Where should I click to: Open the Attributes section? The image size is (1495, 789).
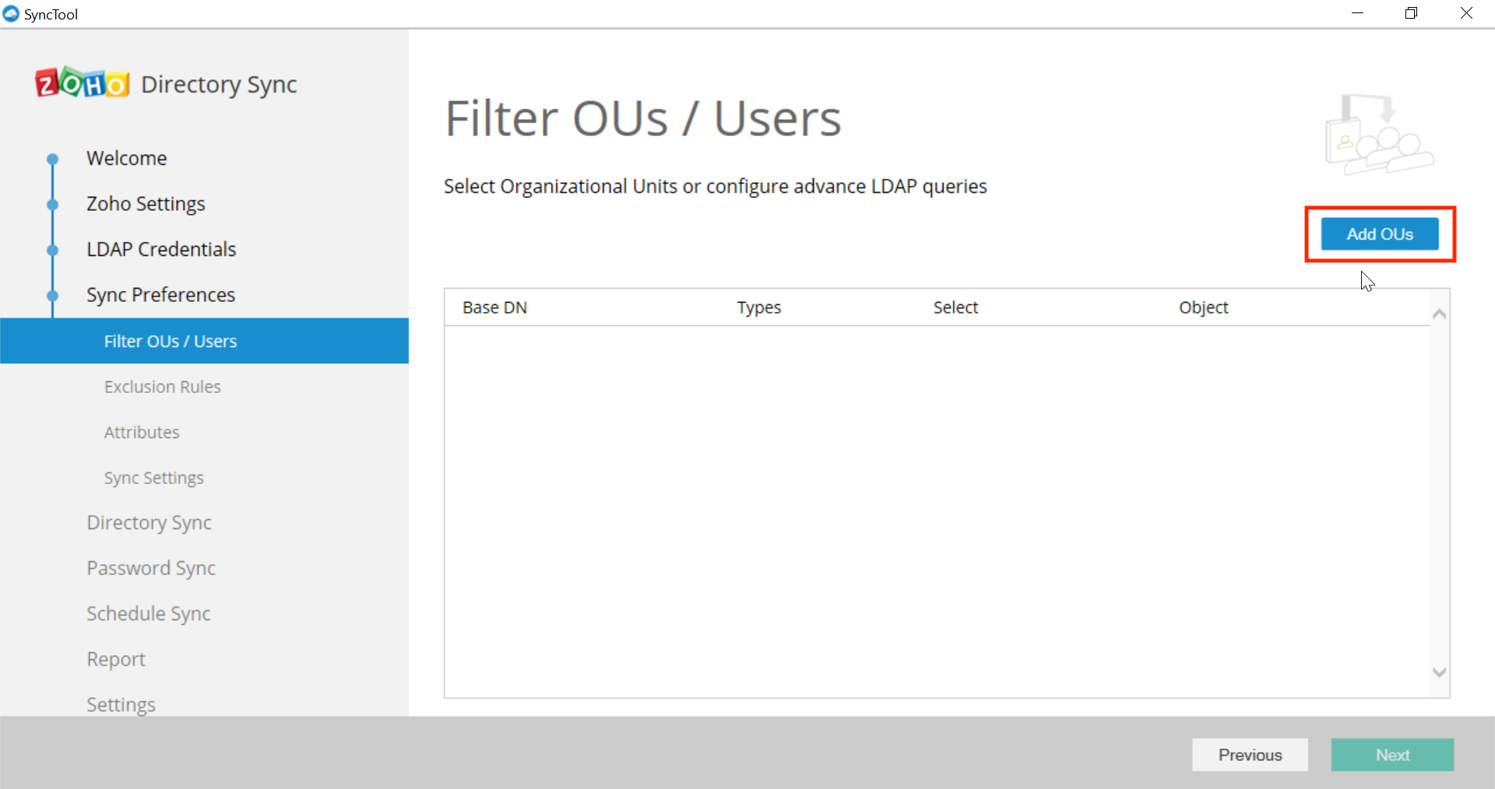(x=141, y=432)
